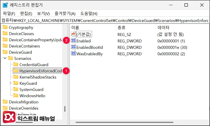Maximize the Registry Editor window

coord(186,5)
